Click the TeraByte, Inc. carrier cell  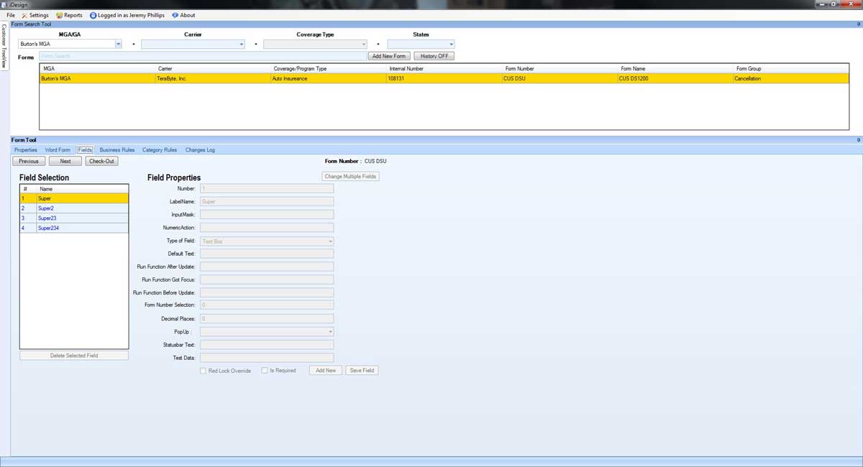click(212, 78)
